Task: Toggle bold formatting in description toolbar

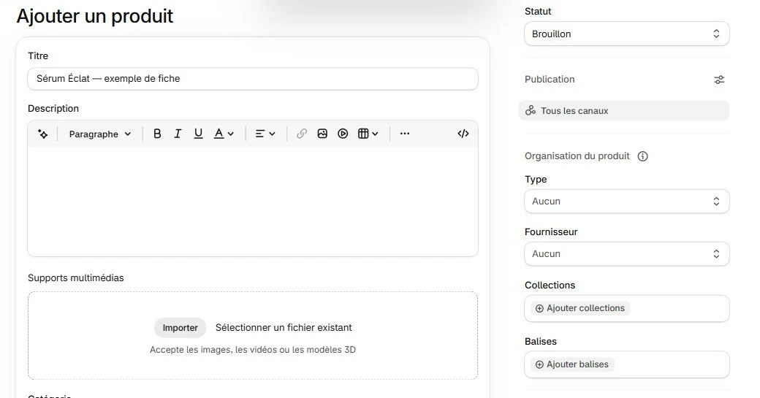Action: [x=157, y=134]
